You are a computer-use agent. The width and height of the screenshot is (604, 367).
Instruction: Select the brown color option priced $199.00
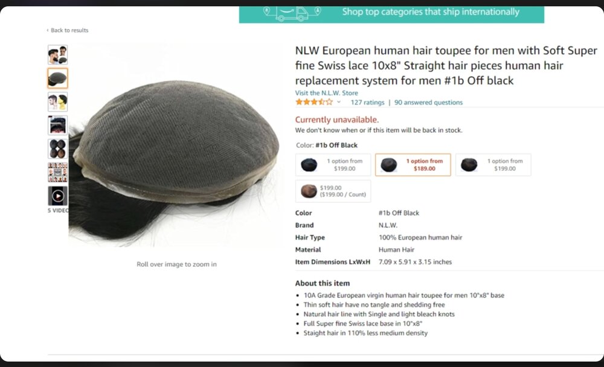click(x=333, y=191)
